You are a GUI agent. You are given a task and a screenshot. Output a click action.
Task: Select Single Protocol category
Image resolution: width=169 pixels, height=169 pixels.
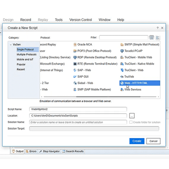(x=27, y=49)
